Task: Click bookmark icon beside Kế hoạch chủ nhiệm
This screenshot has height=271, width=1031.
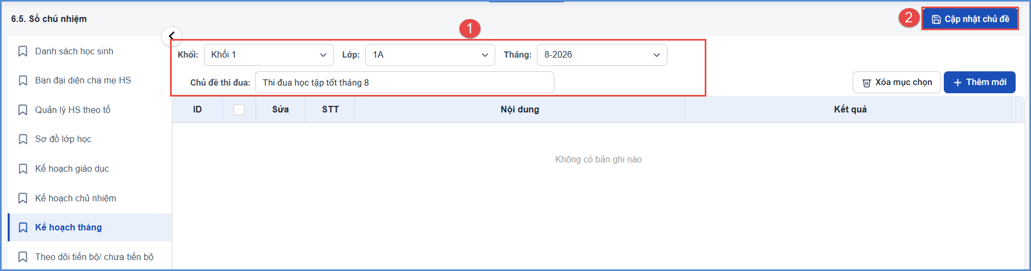Action: (23, 198)
